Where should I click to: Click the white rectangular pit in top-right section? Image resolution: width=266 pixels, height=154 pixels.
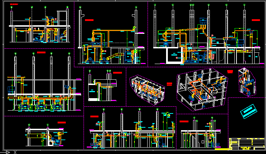point(174,56)
